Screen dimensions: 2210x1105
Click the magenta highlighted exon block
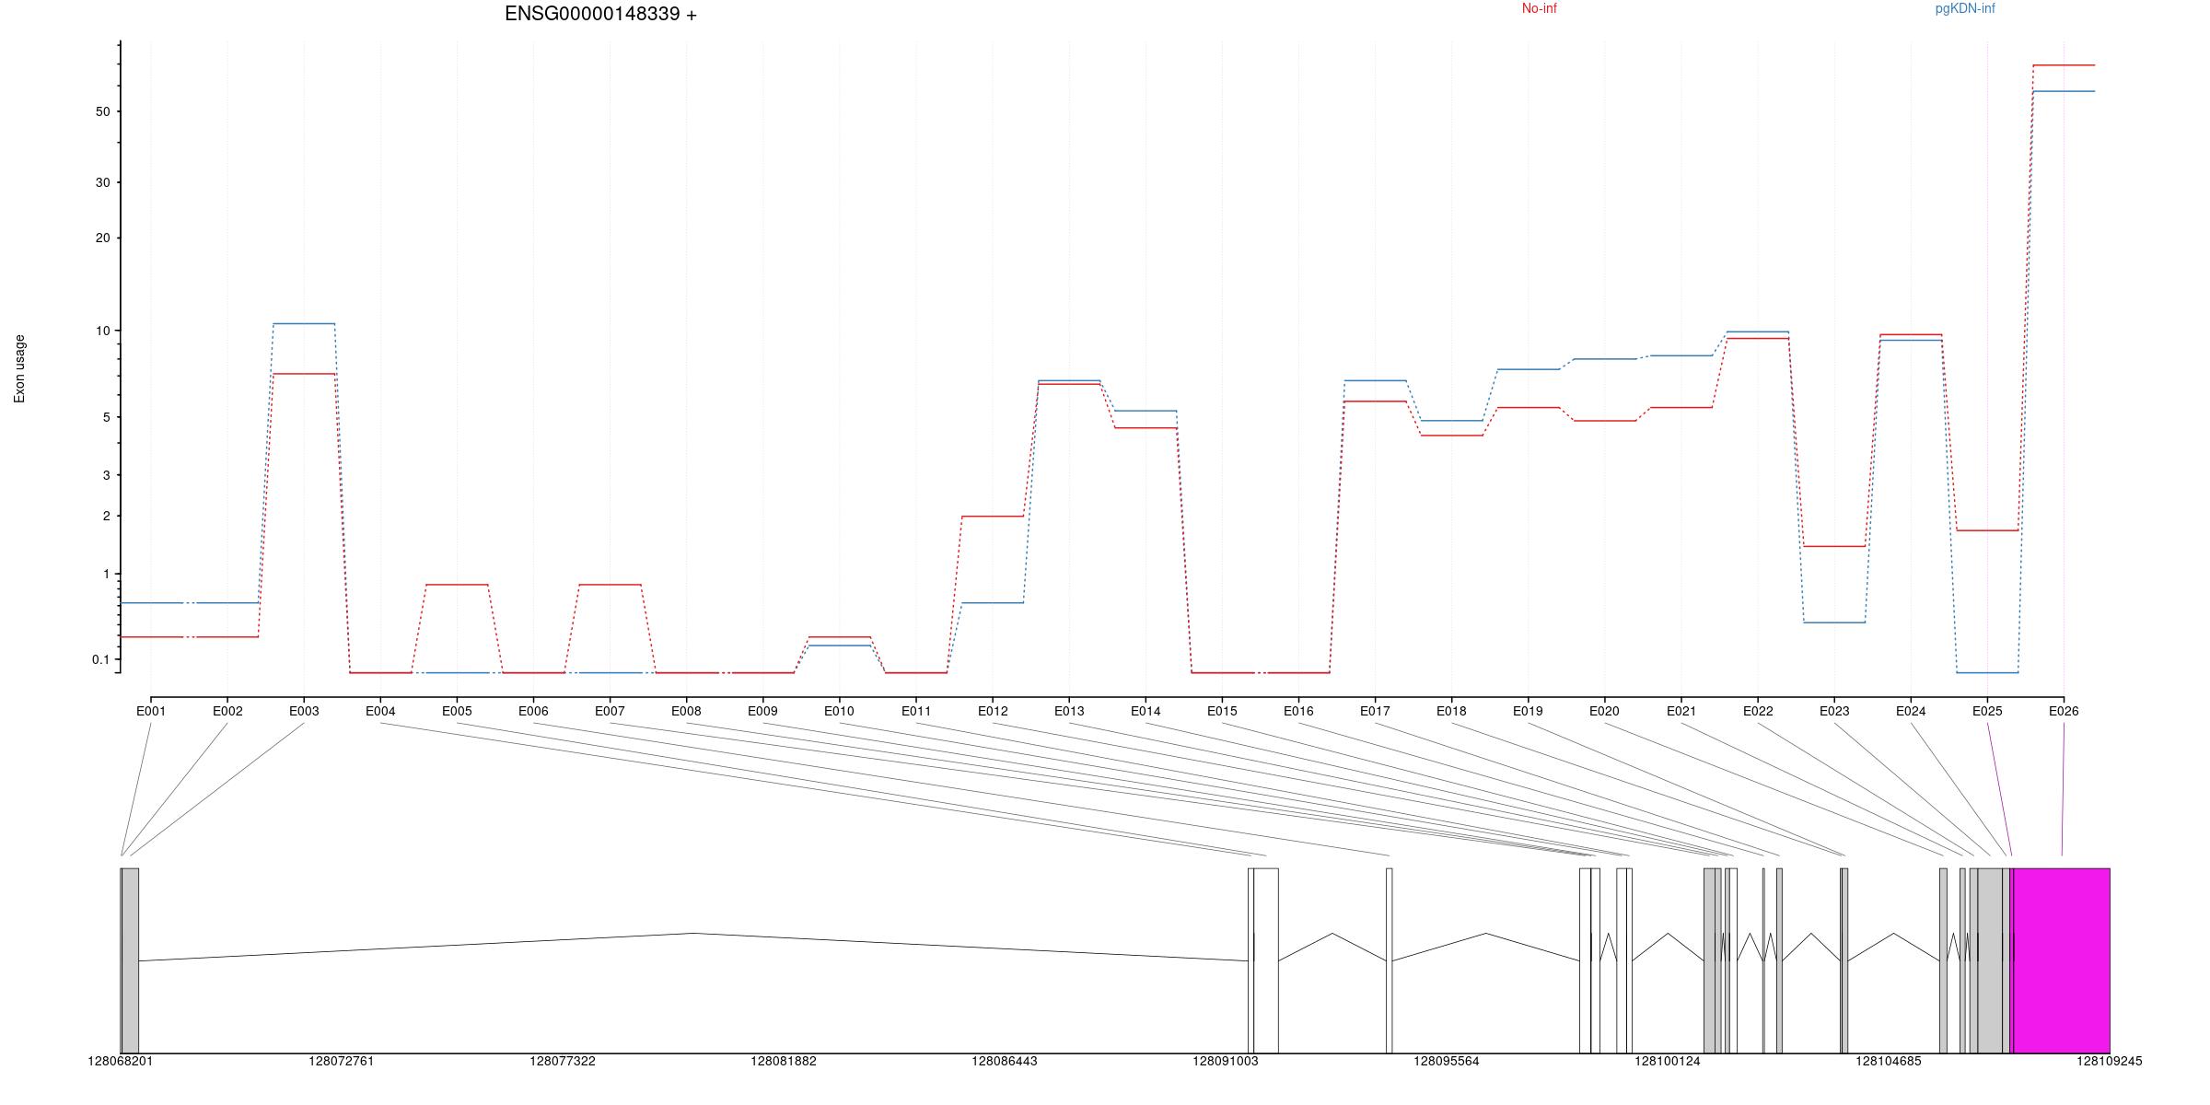(x=2062, y=960)
